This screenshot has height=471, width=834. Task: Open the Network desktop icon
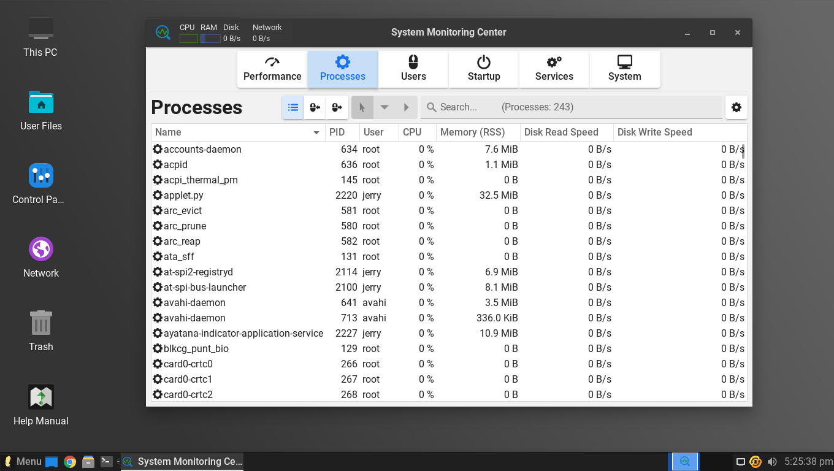[x=40, y=258]
